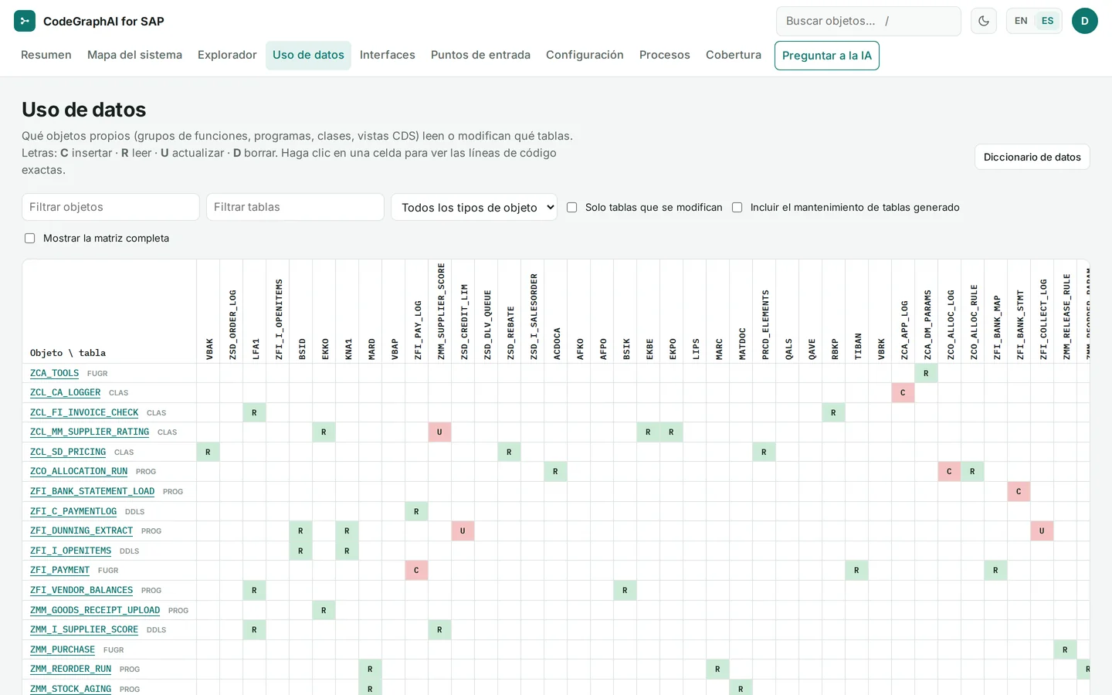Viewport: 1112px width, 695px height.
Task: Open Diccionario de datos
Action: coord(1032,157)
